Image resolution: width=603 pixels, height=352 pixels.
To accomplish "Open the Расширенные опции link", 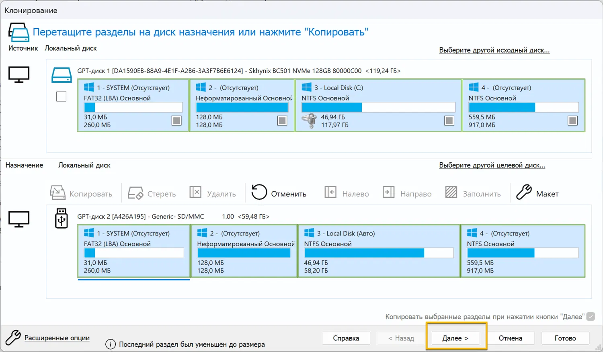I will (x=57, y=338).
